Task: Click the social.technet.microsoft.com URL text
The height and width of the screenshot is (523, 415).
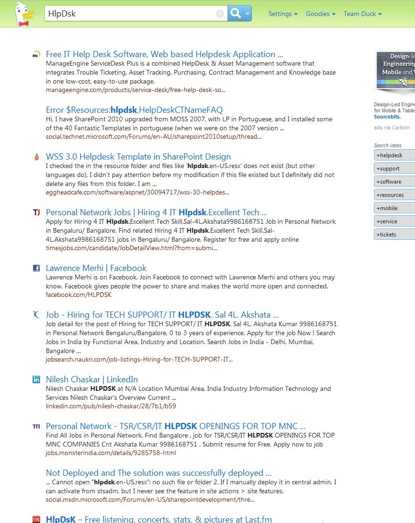Action: [x=153, y=137]
